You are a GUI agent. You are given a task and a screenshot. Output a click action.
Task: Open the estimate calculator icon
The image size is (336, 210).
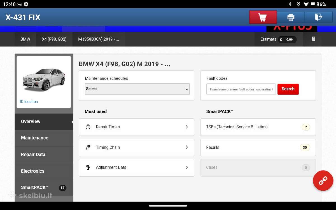pyautogui.click(x=314, y=39)
